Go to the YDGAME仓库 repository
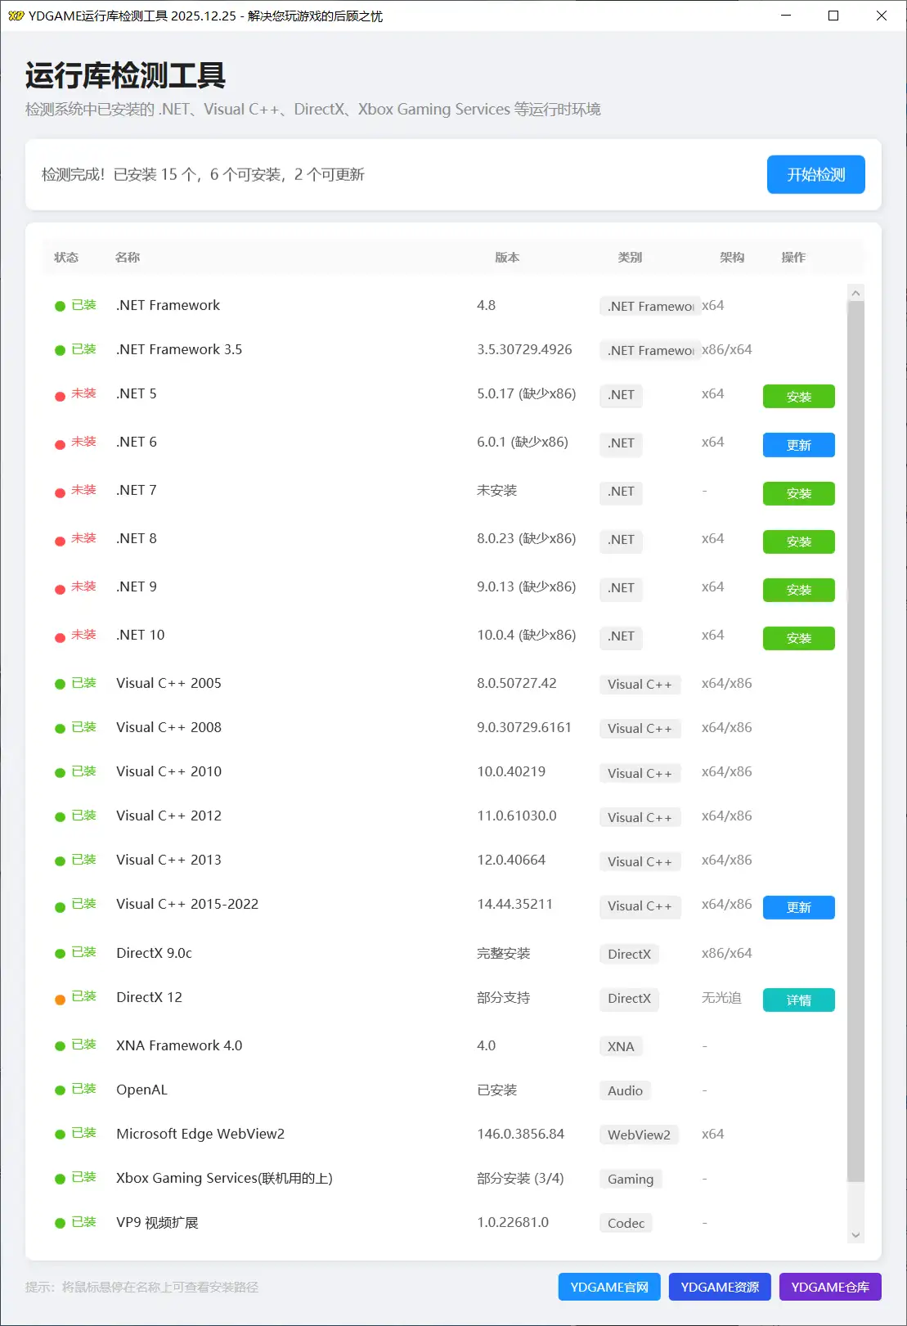 coord(829,1287)
